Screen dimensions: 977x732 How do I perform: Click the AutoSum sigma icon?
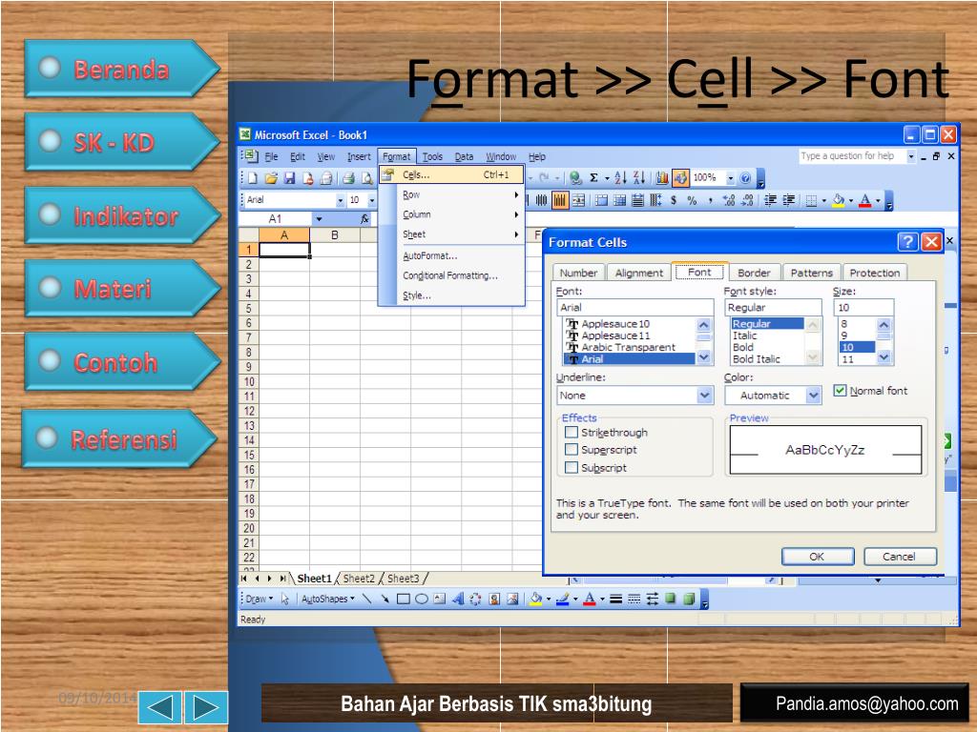[593, 178]
